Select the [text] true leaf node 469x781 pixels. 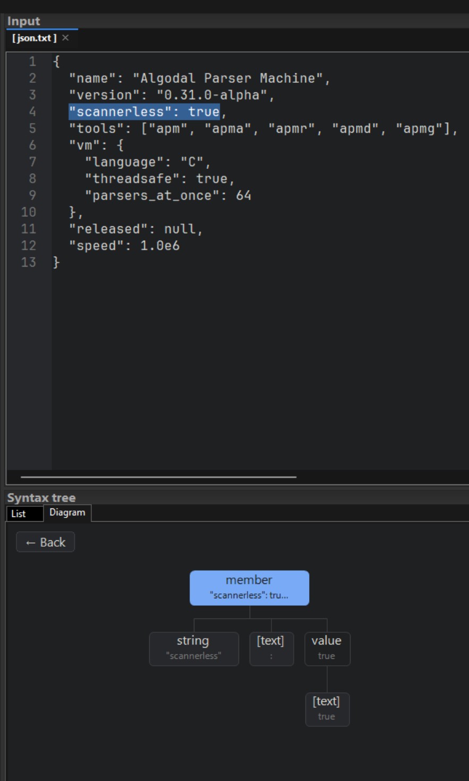coord(327,709)
